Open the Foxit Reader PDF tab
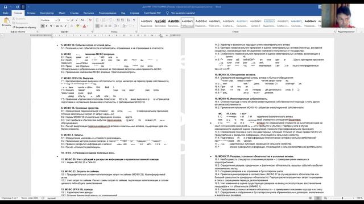Screen dimensions: 364x204 coord(152,13)
